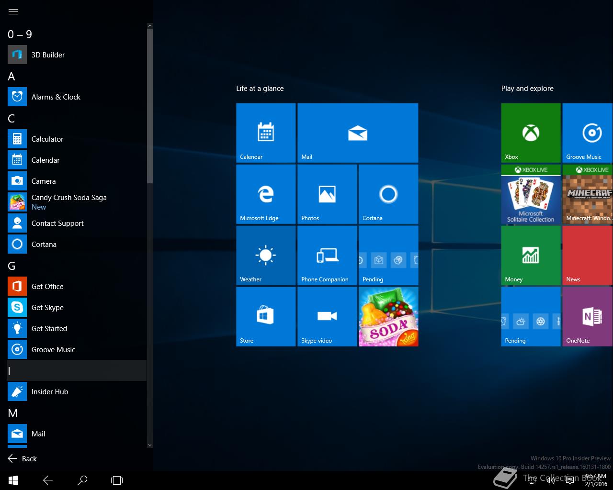Click the Windows Start button on taskbar
The width and height of the screenshot is (613, 490).
(x=13, y=480)
